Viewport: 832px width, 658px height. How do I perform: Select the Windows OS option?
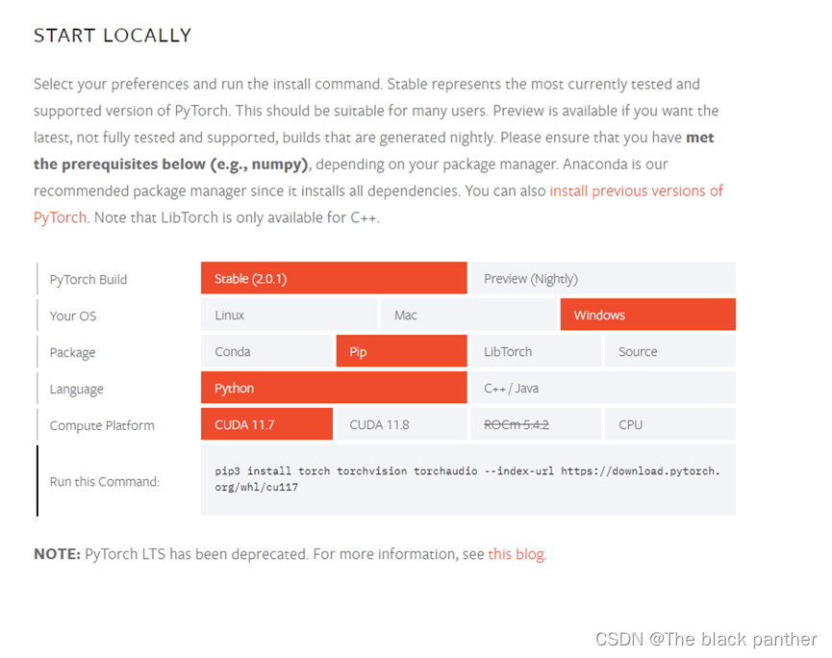pyautogui.click(x=647, y=316)
